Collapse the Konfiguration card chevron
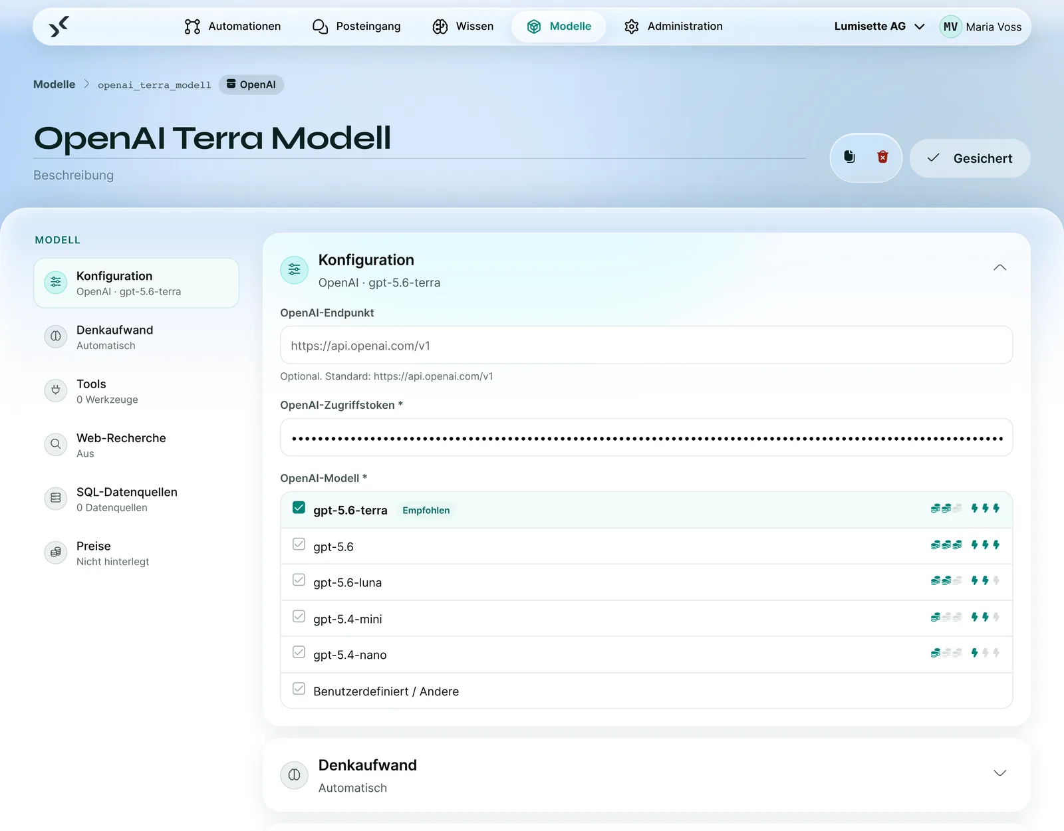This screenshot has height=831, width=1064. click(x=999, y=268)
